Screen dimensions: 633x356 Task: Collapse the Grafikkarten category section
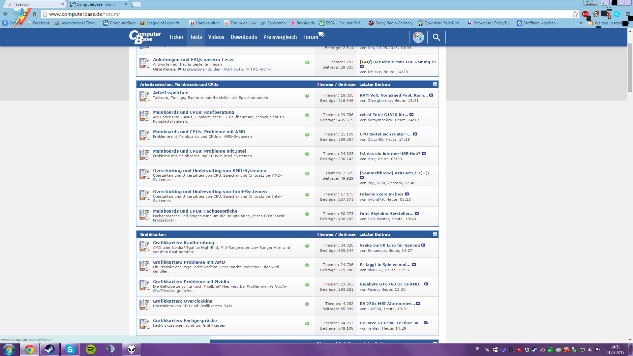point(435,234)
